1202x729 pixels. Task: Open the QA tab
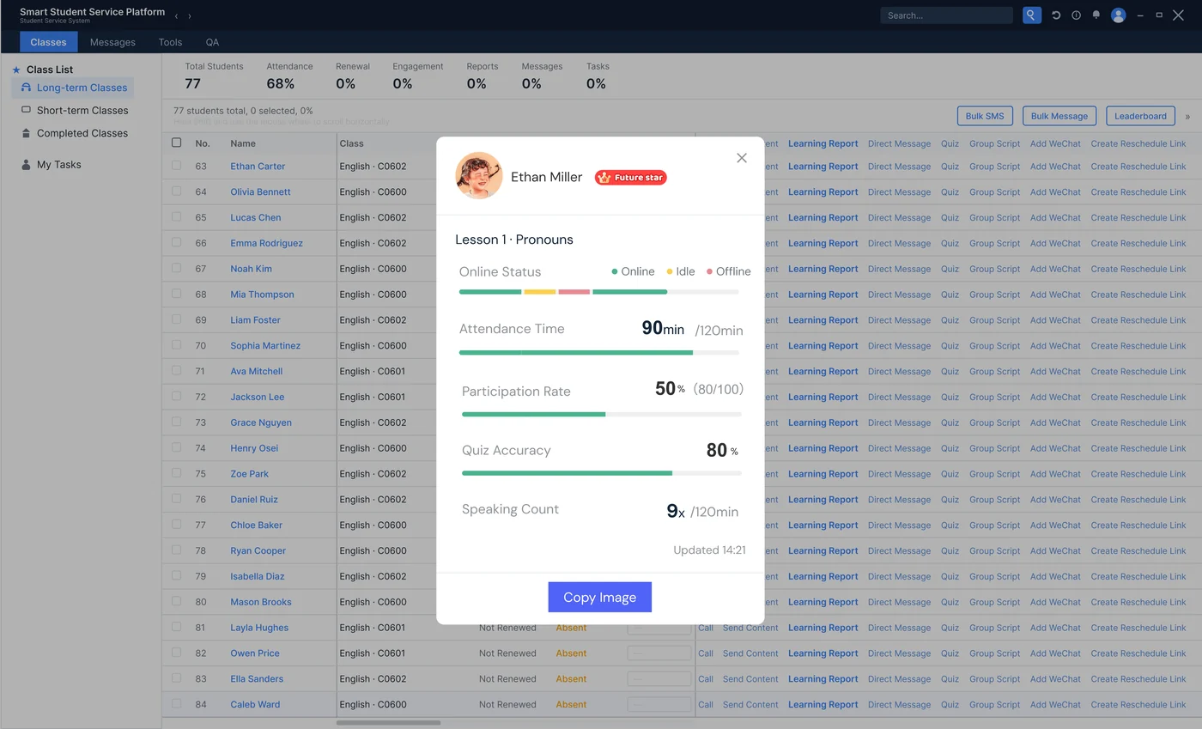pyautogui.click(x=212, y=42)
